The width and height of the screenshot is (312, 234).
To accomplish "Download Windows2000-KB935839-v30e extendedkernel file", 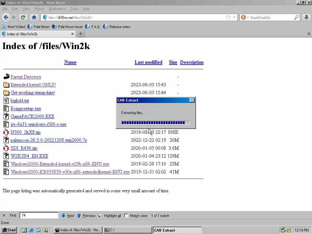I will (x=70, y=172).
